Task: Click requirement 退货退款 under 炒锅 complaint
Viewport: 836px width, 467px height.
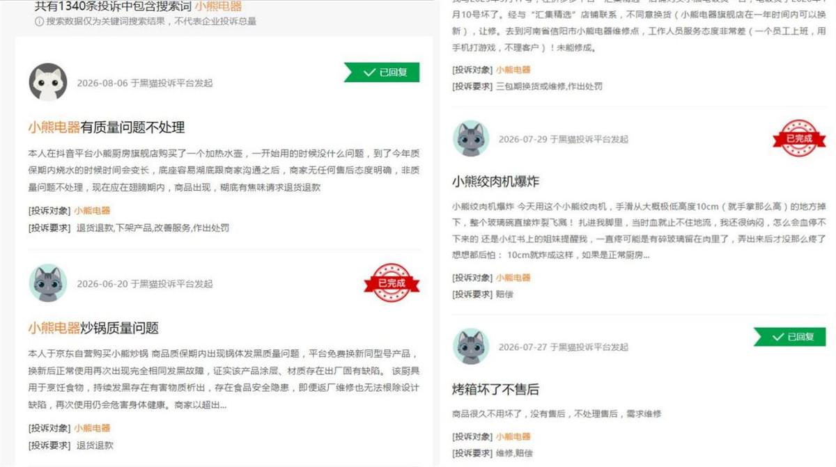Action: pos(95,445)
